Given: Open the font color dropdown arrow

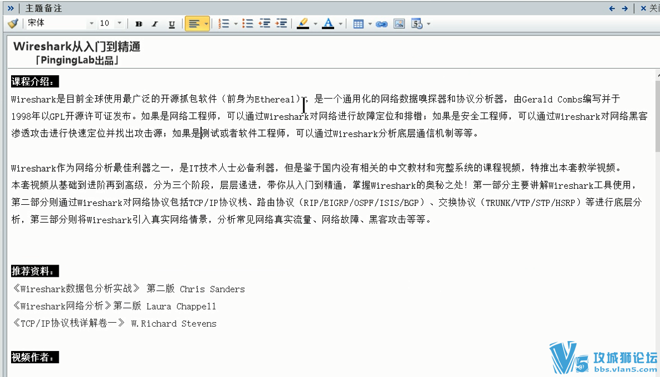Looking at the screenshot, I should click(340, 24).
